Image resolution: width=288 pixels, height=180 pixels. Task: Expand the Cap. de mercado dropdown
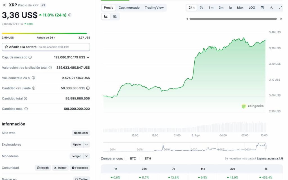[x=88, y=57]
